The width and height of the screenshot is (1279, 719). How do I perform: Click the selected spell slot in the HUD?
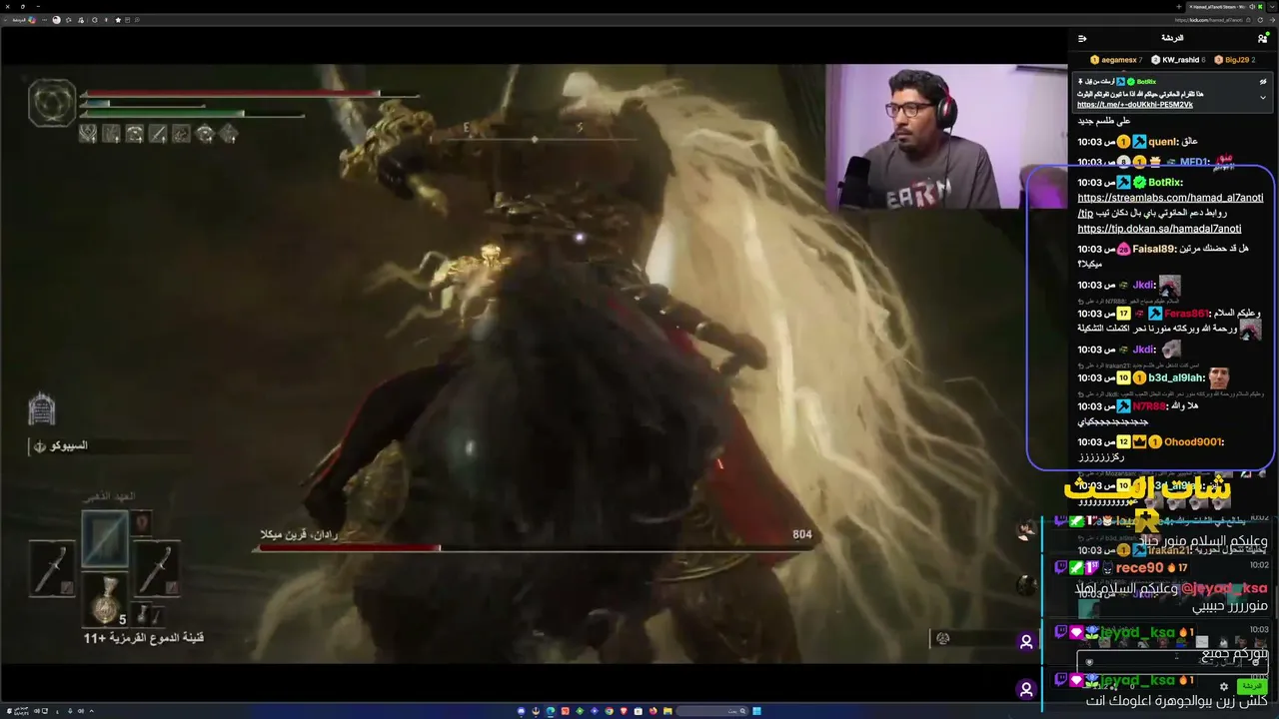click(105, 539)
